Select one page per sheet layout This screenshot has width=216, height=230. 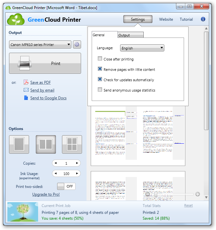tap(19, 144)
